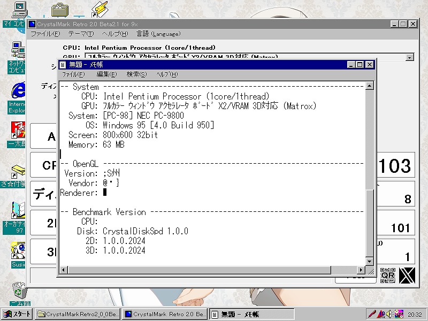The width and height of the screenshot is (428, 321).
Task: Open Notepad's 検索(S) search menu
Action: tap(136, 74)
